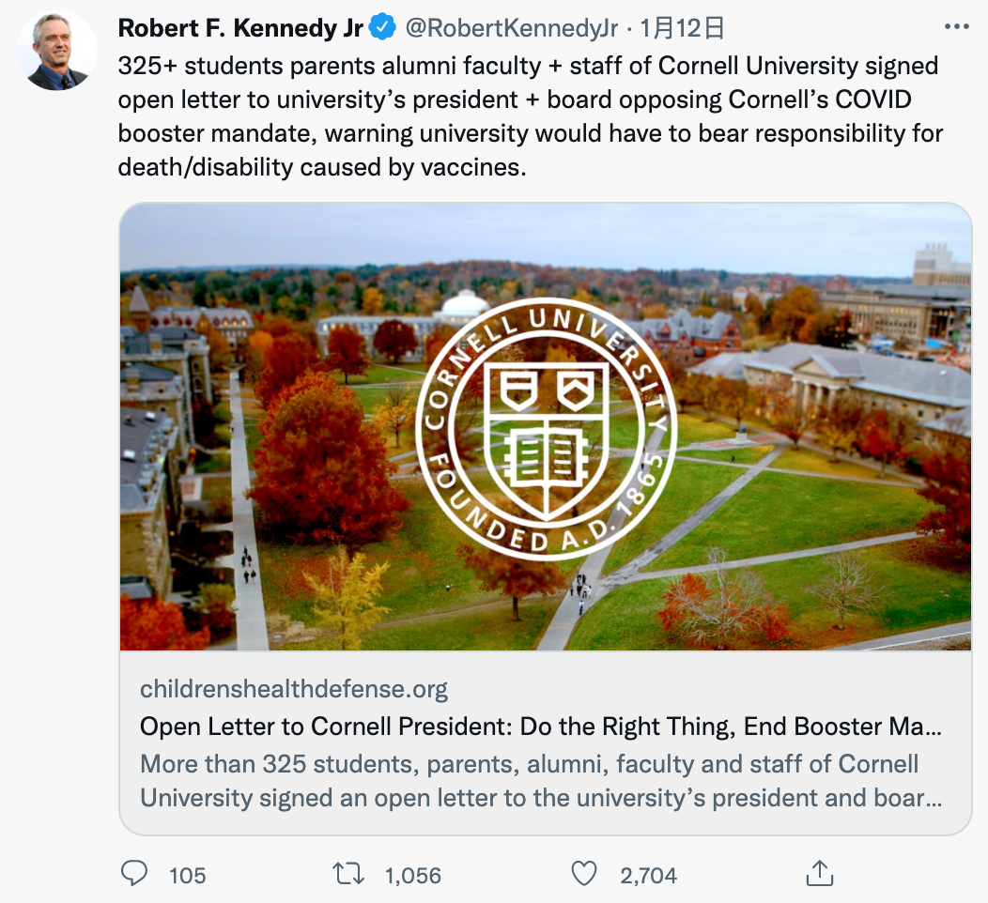Like the tweet with the heart icon
Image resolution: width=988 pixels, height=903 pixels.
pos(584,874)
